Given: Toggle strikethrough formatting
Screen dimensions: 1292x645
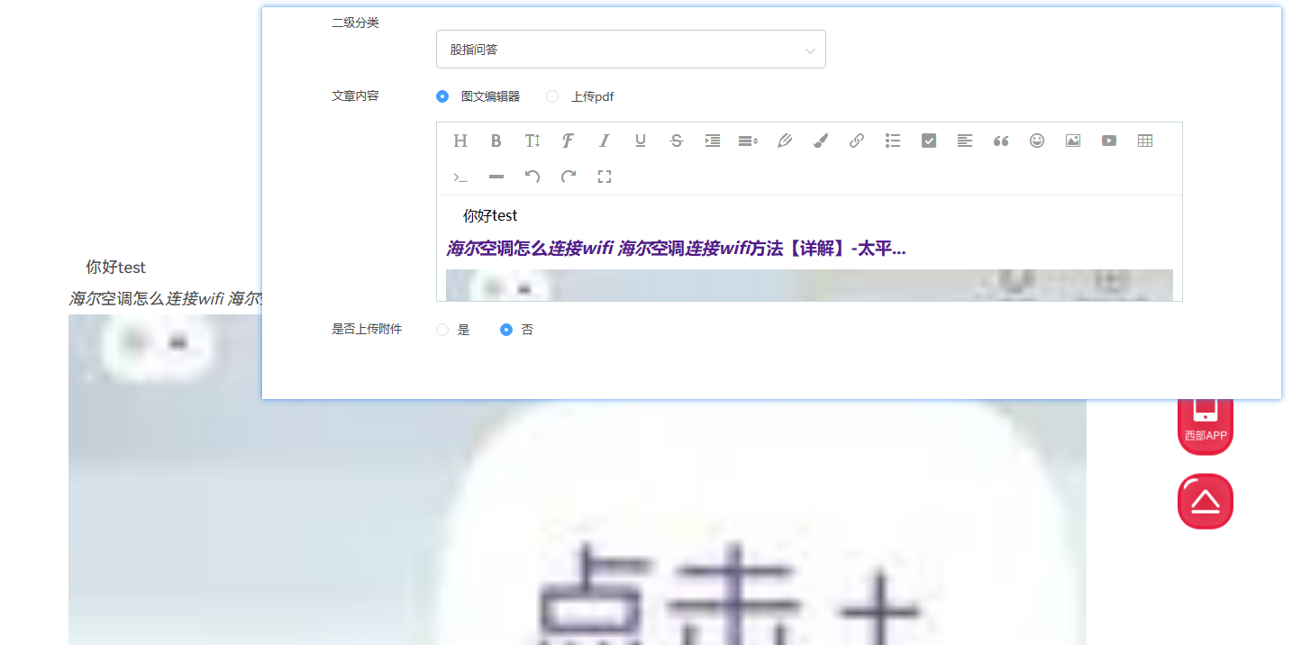Looking at the screenshot, I should tap(677, 141).
